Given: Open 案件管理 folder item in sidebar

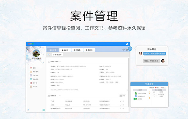Looking at the screenshot, I should 34,72.
